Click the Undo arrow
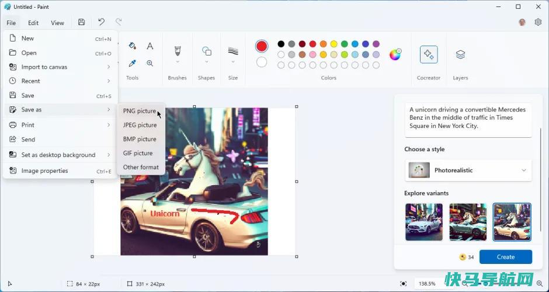The height and width of the screenshot is (292, 549). 101,22
